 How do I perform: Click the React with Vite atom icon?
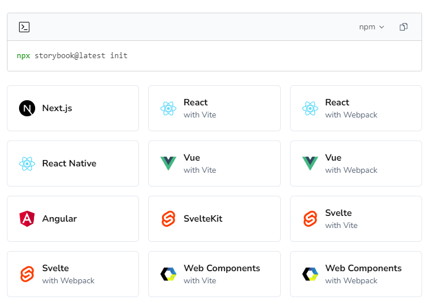pos(168,108)
